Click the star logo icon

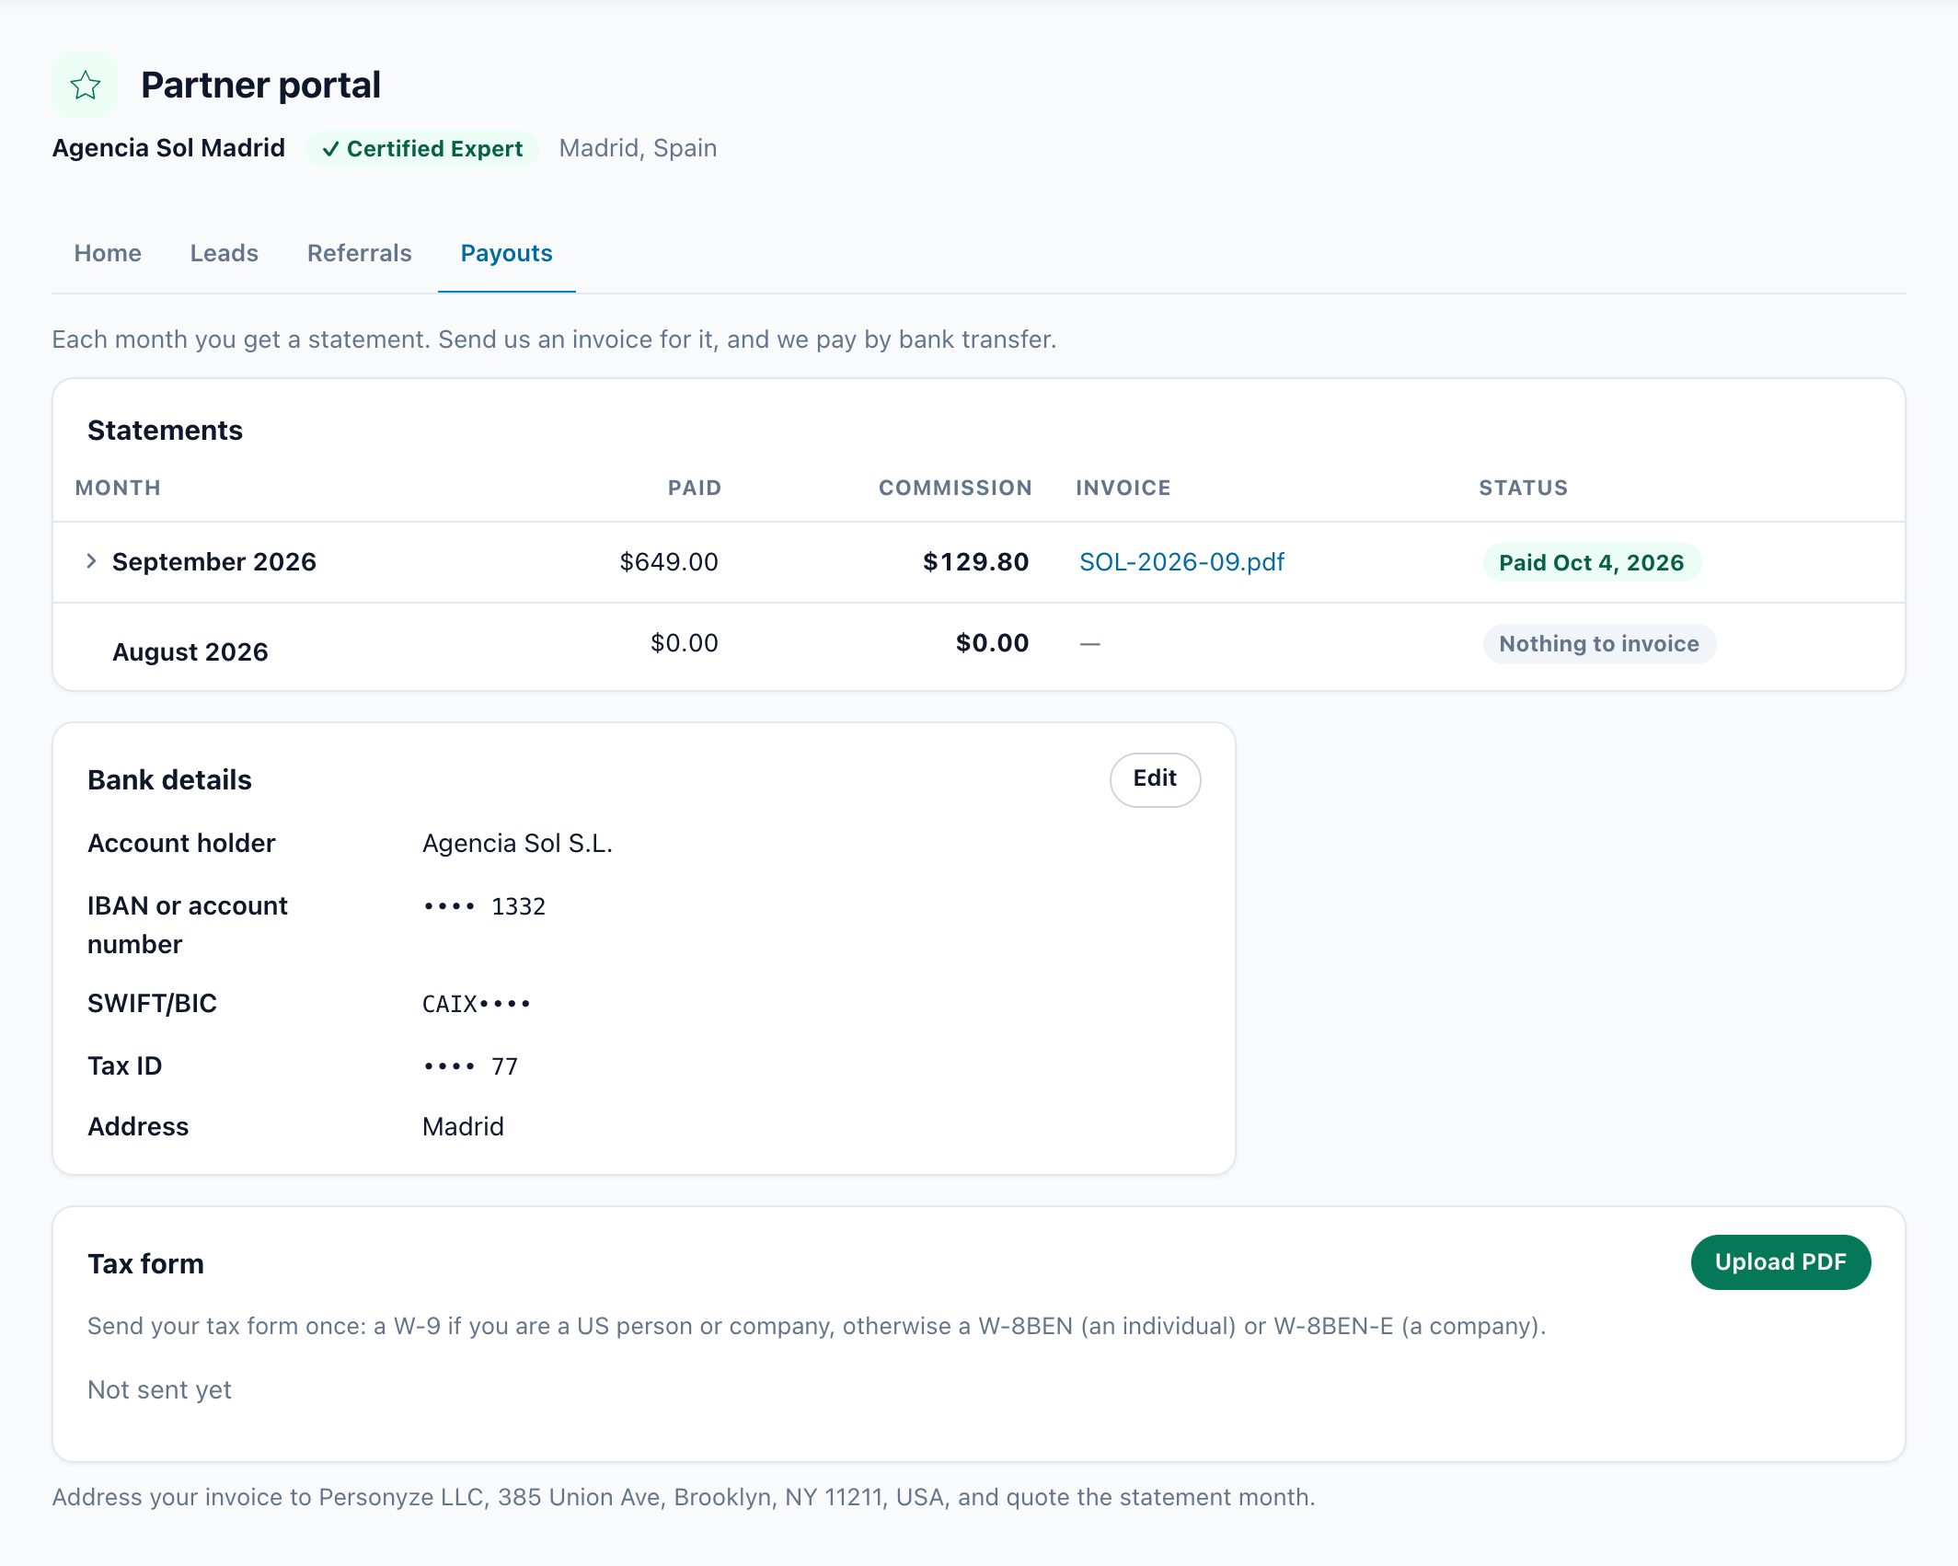coord(85,85)
